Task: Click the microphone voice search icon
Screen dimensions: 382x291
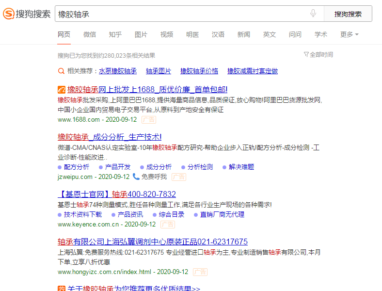Action: tap(313, 14)
